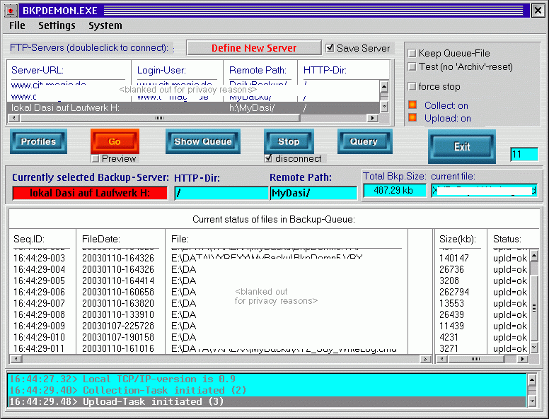Toggle the Preview checkbox under Go

pyautogui.click(x=95, y=159)
